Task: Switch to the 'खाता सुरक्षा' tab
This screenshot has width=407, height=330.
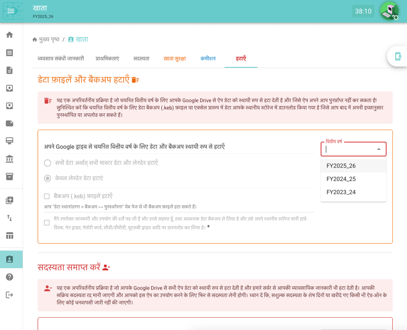Action: pyautogui.click(x=174, y=59)
